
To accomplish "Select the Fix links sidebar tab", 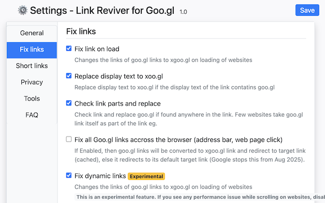I will pos(31,50).
